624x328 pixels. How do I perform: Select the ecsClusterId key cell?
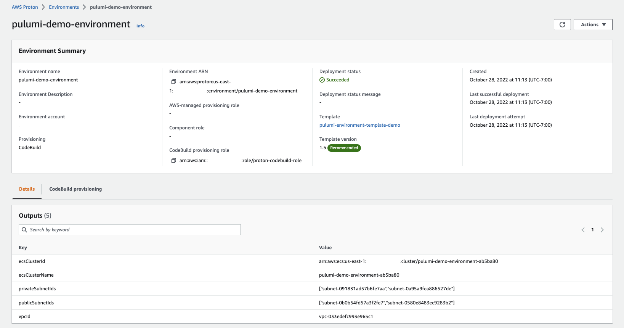(x=32, y=261)
